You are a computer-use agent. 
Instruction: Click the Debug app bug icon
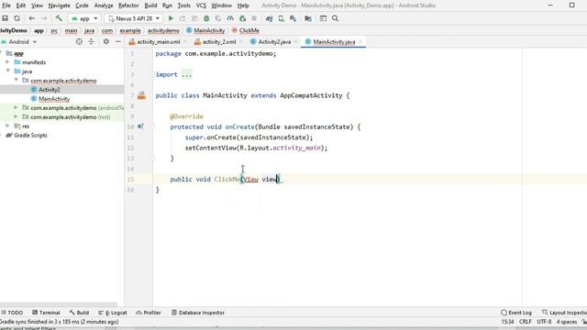206,18
